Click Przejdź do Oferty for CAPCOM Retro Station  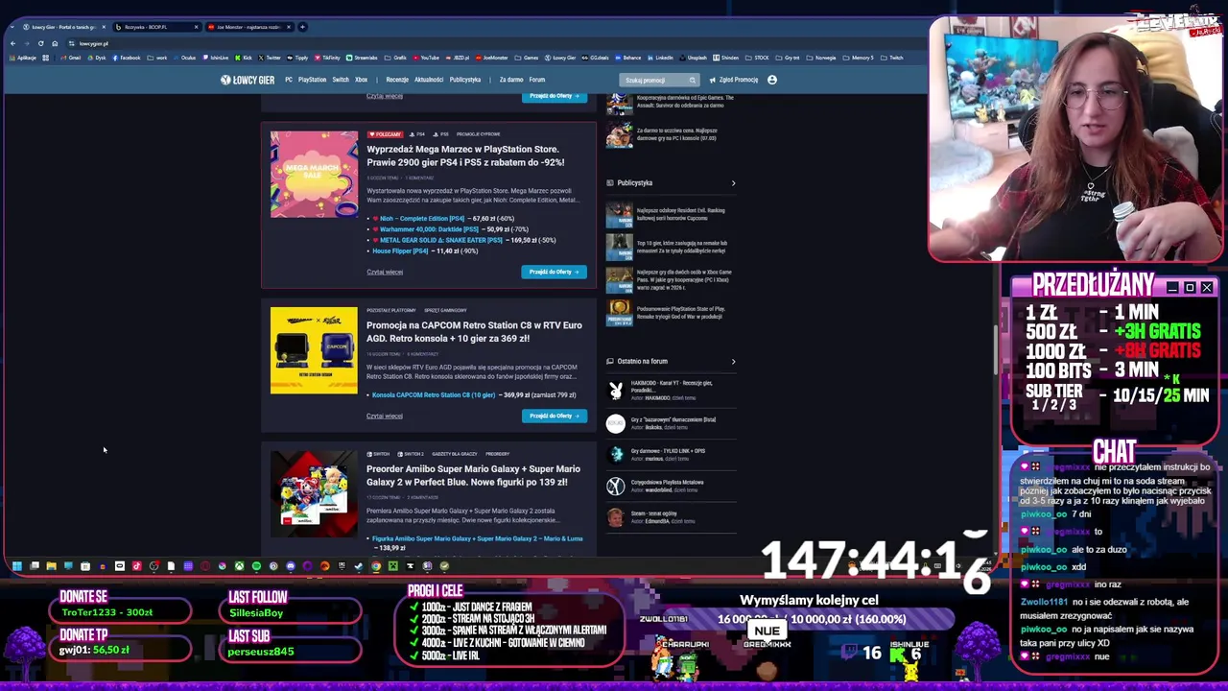(x=555, y=416)
